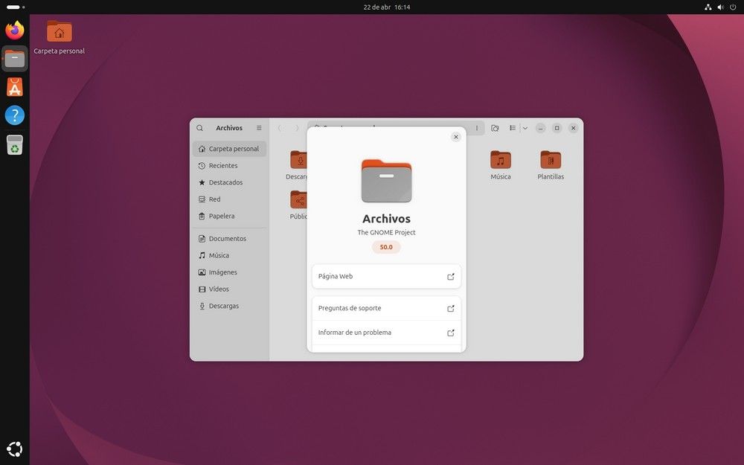
Task: Open Papelera in the sidebar
Action: click(x=230, y=216)
